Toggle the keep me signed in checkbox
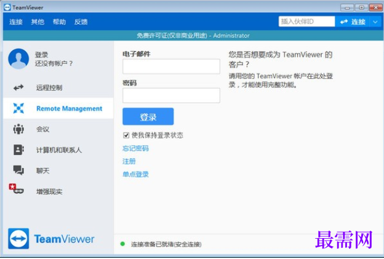This screenshot has height=259, width=384. coord(126,135)
